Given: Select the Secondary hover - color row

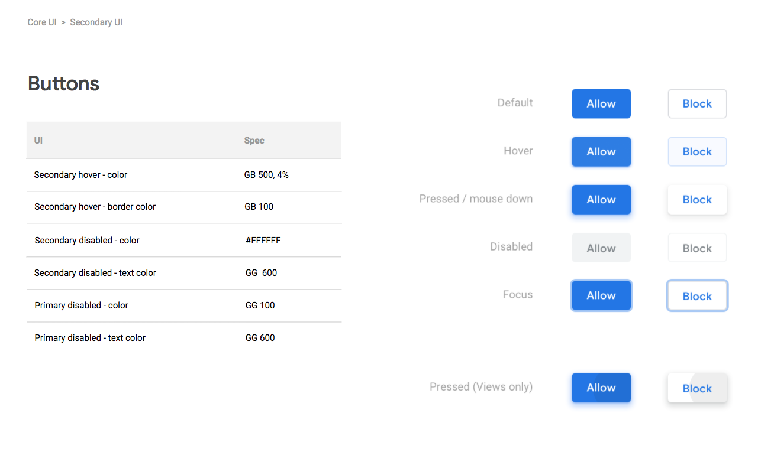Looking at the screenshot, I should (x=184, y=175).
